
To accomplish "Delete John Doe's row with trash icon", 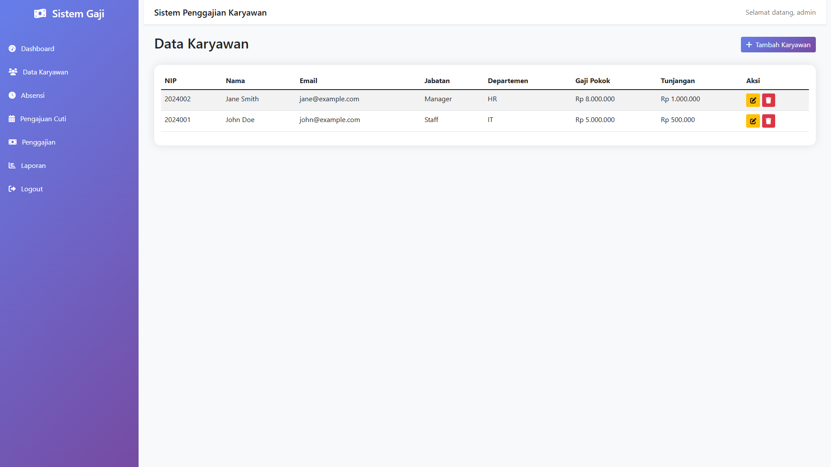I will pos(768,121).
